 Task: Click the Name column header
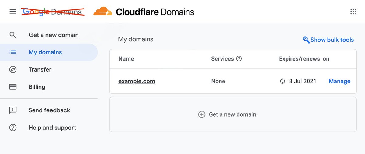tap(126, 59)
